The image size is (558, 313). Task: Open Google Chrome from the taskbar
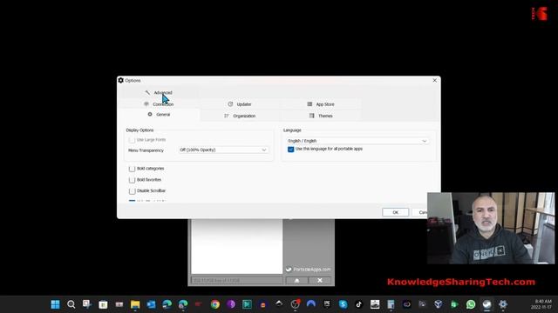click(x=215, y=304)
